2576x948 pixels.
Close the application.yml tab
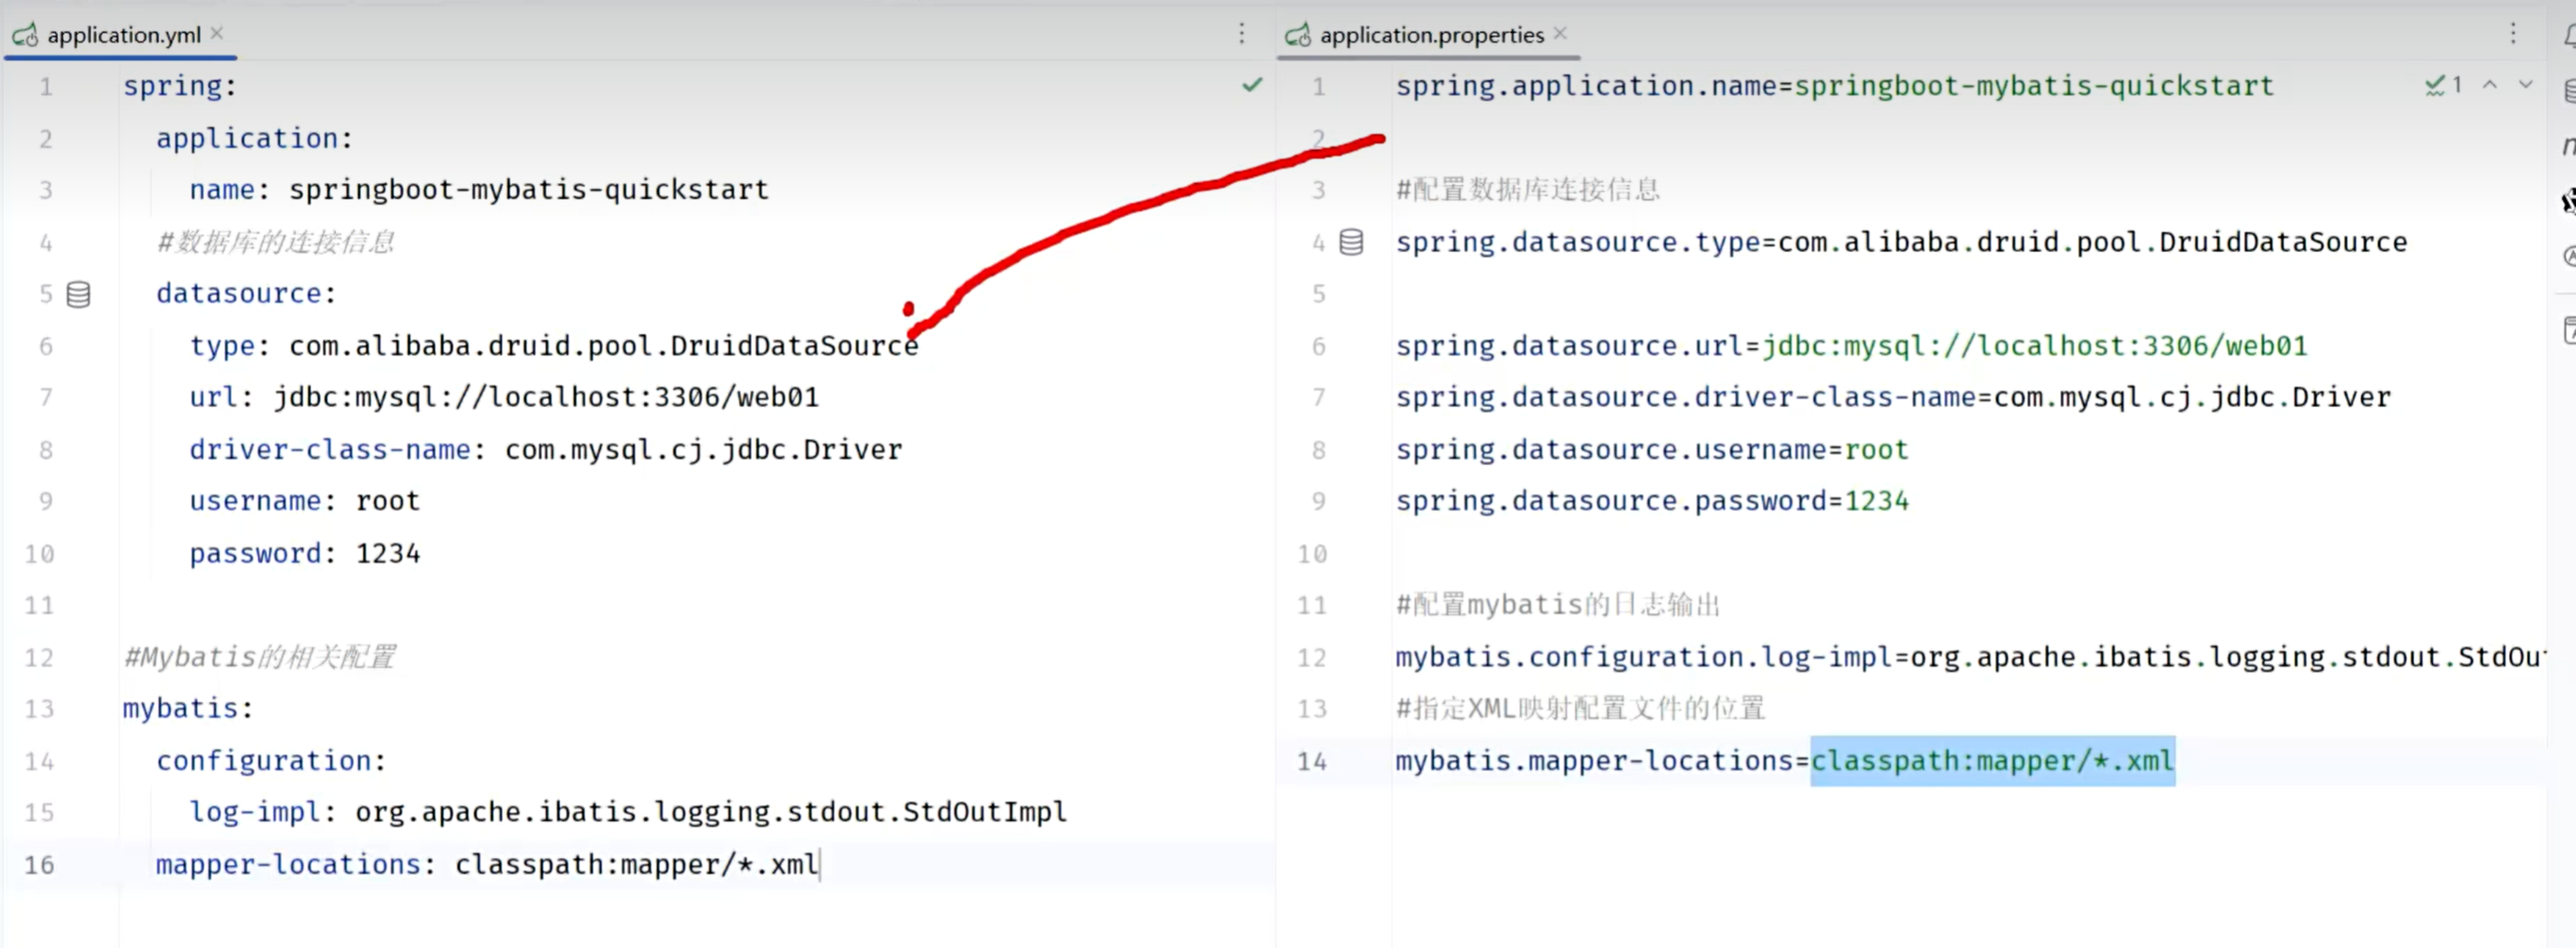217,34
